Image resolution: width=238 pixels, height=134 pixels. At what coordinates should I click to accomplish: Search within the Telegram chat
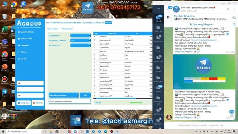tap(228, 9)
